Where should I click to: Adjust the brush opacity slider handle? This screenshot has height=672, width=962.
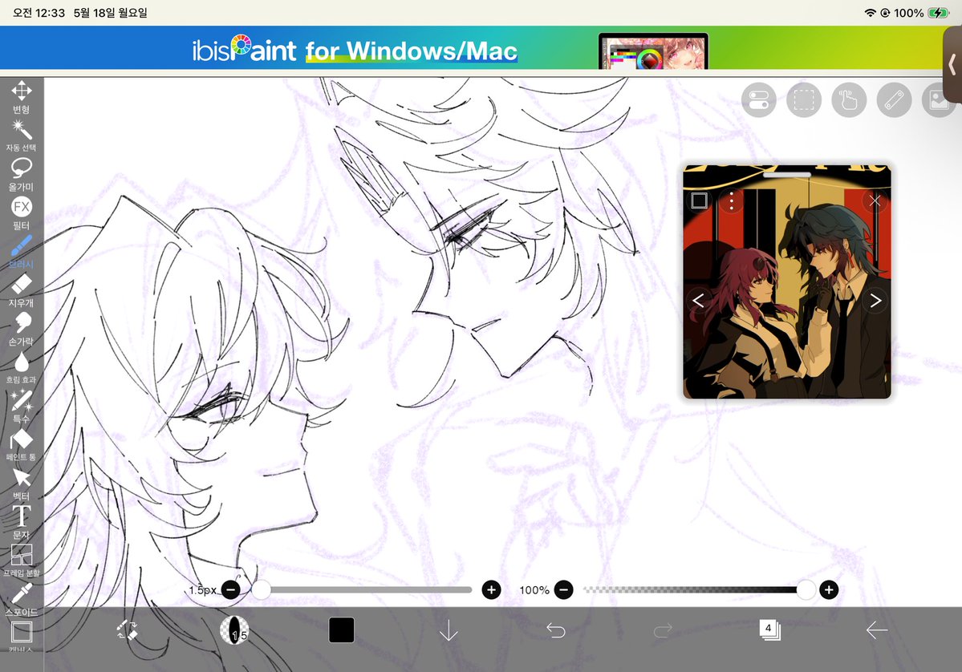(806, 590)
